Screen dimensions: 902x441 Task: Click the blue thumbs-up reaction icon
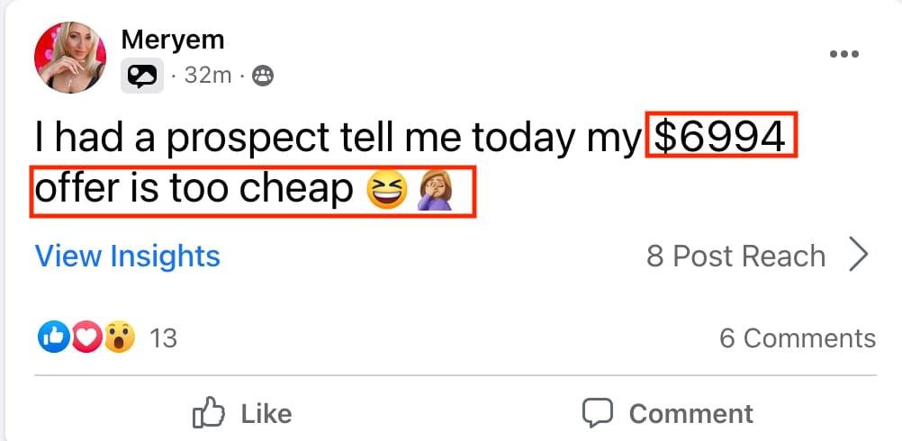53,337
